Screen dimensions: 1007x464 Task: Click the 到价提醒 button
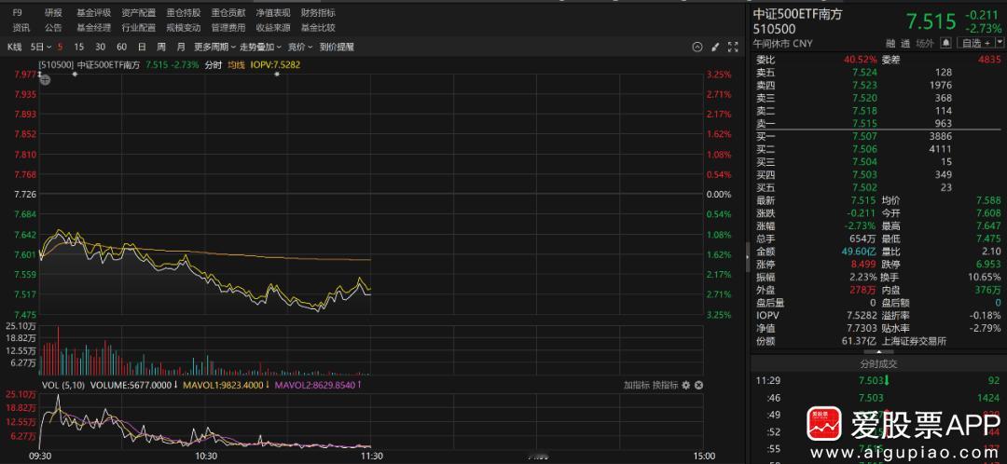(x=337, y=47)
